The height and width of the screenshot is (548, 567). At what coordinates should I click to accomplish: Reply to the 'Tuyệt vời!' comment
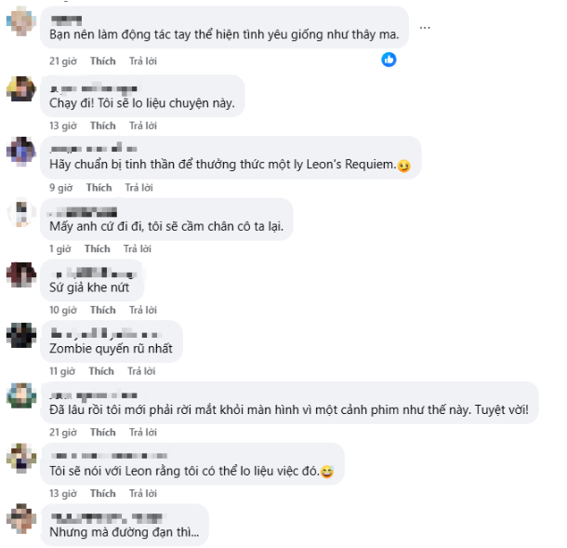point(143,432)
